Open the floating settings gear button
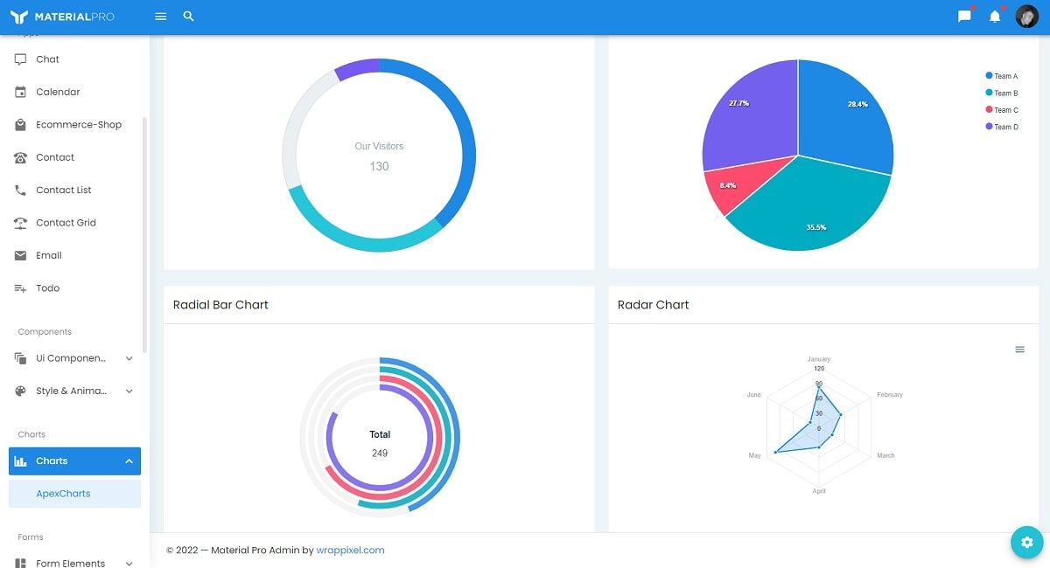 (x=1026, y=542)
